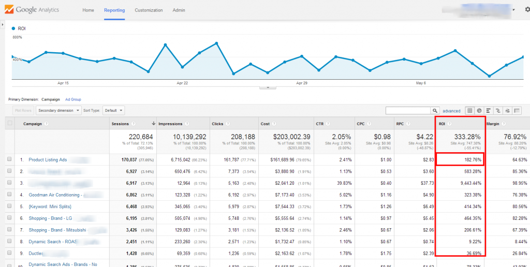Go to the Admin tab
Viewport: 530px width, 267px height.
click(x=179, y=10)
